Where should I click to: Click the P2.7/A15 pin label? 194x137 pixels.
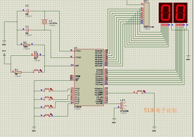(99, 84)
